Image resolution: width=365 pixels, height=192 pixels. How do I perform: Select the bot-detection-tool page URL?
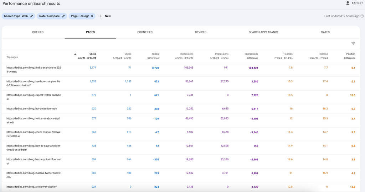click(32, 108)
